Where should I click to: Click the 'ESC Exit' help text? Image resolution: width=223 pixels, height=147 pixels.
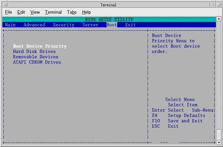click(165, 126)
